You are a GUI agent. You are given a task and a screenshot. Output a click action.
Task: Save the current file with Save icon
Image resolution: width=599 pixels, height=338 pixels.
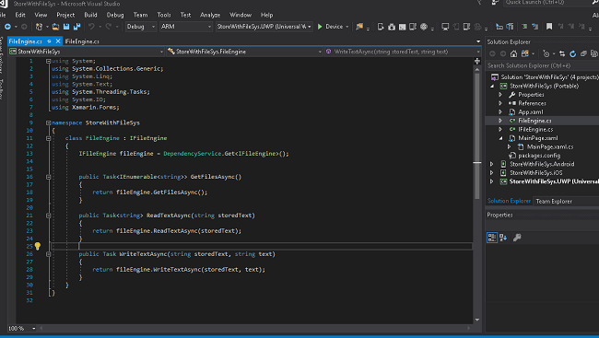pyautogui.click(x=66, y=27)
